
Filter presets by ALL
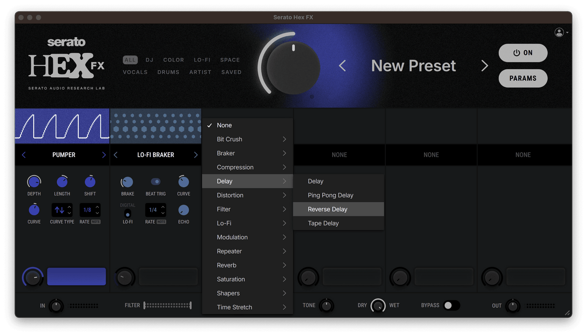(130, 60)
